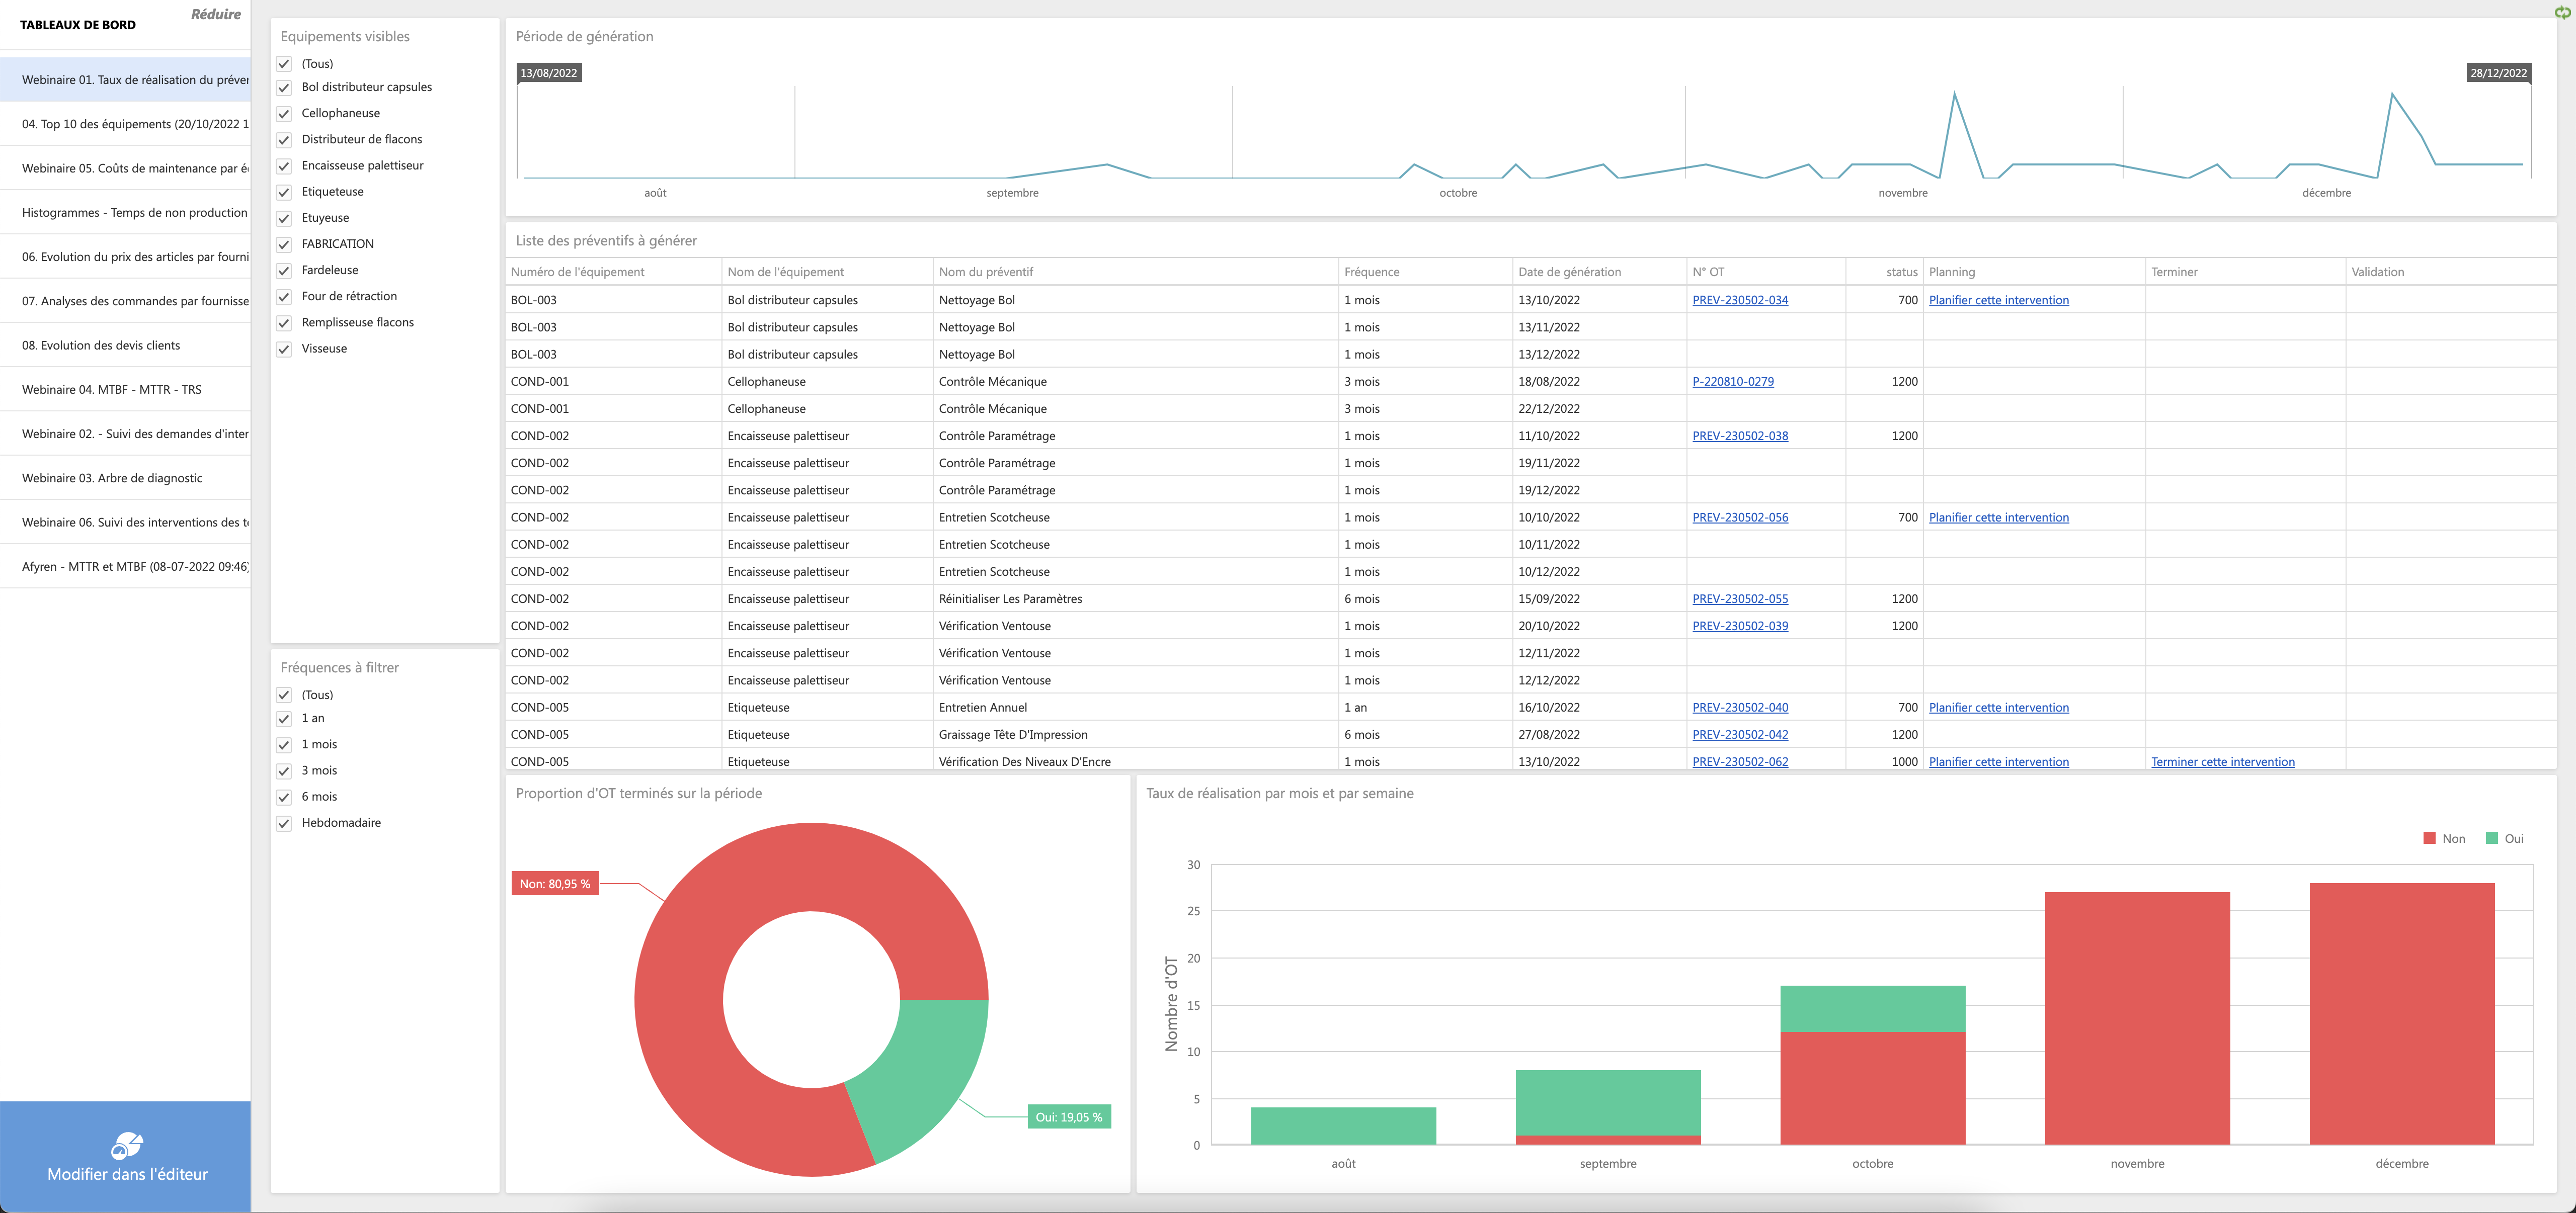
Task: Toggle Fardeleuse equipment checkbox
Action: point(284,271)
